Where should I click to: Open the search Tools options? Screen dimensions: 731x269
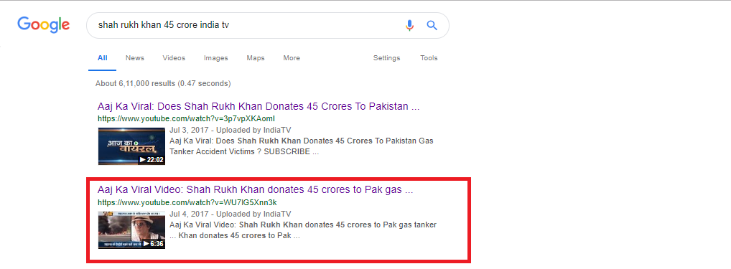pos(429,58)
